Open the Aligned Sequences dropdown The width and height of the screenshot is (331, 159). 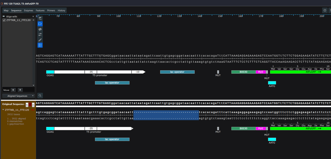click(17, 96)
